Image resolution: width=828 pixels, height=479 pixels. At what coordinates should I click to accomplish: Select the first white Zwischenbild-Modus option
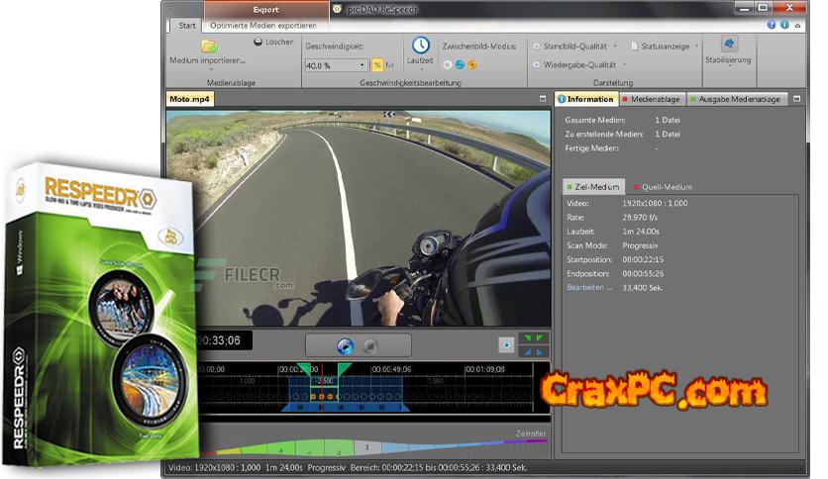448,65
